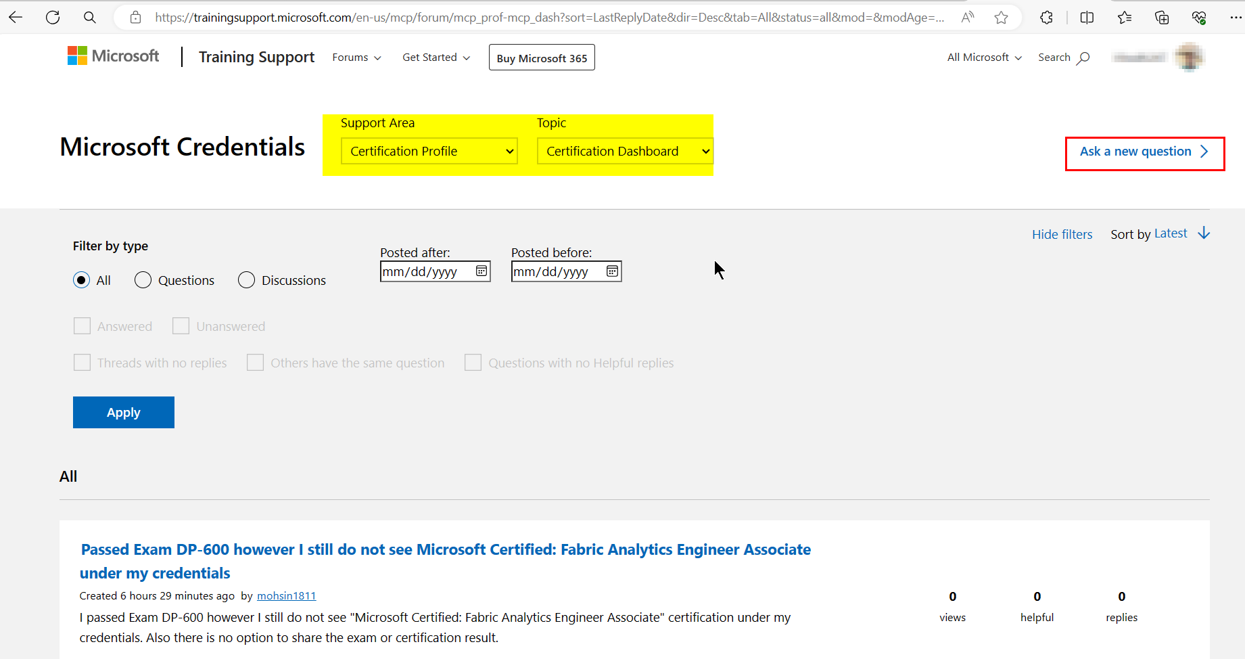
Task: Click the browser address bar URL
Action: coord(549,18)
